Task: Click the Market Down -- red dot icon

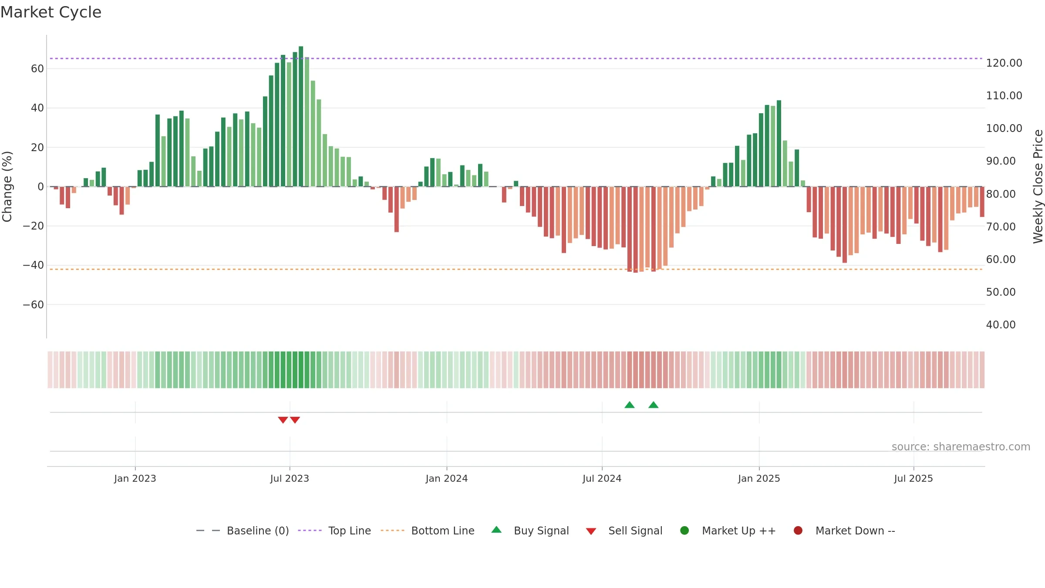Action: pos(798,531)
